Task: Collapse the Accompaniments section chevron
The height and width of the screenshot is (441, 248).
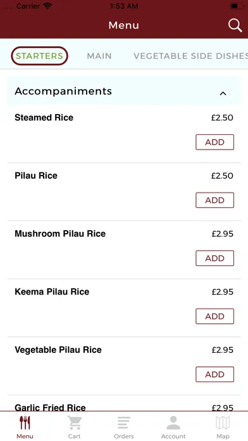Action: (x=223, y=93)
